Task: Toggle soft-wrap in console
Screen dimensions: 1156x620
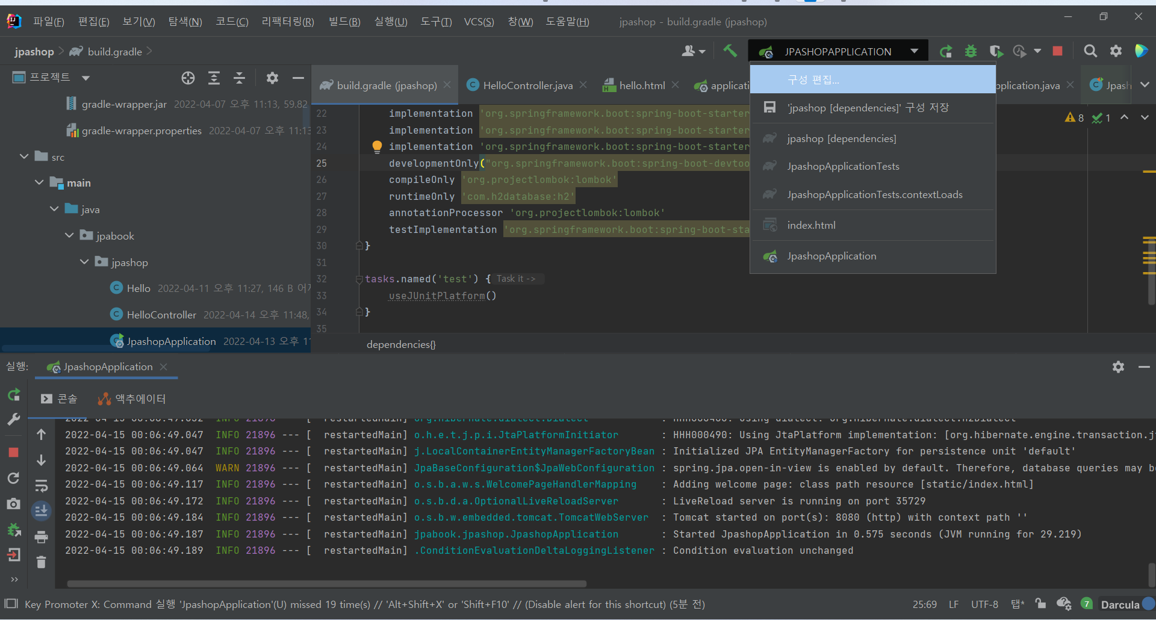Action: pyautogui.click(x=42, y=485)
